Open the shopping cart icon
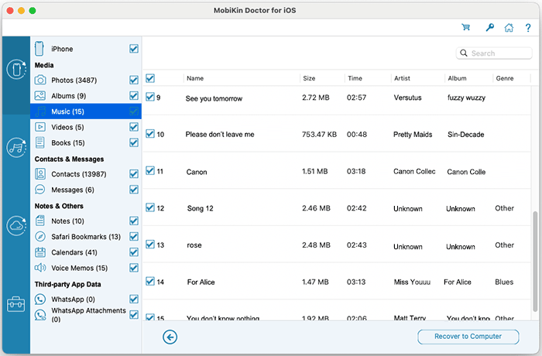The height and width of the screenshot is (356, 542). coord(465,27)
